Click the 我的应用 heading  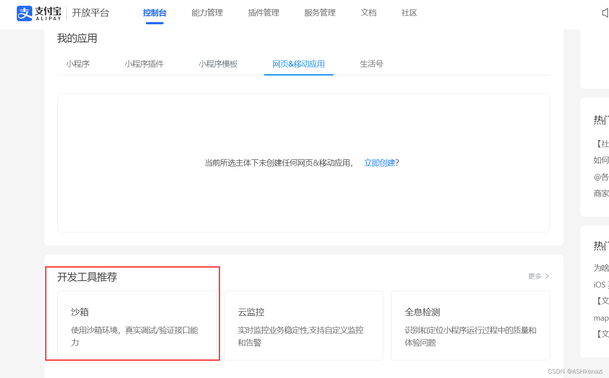[x=77, y=38]
